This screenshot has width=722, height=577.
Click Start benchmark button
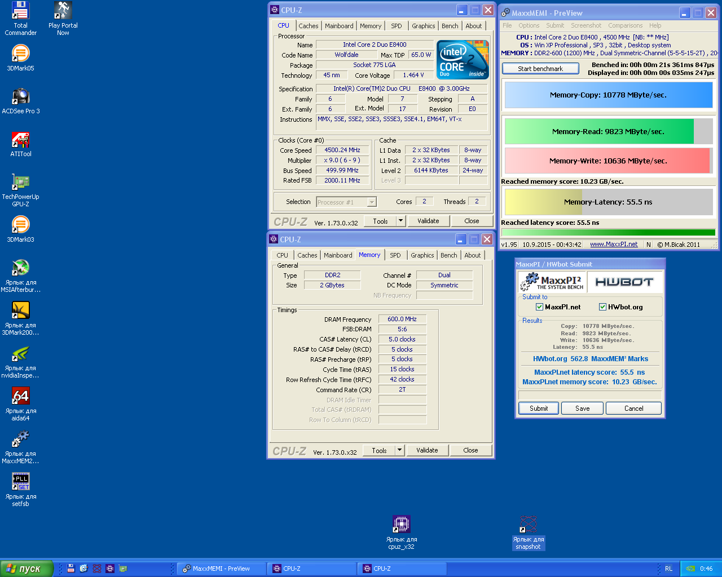540,69
